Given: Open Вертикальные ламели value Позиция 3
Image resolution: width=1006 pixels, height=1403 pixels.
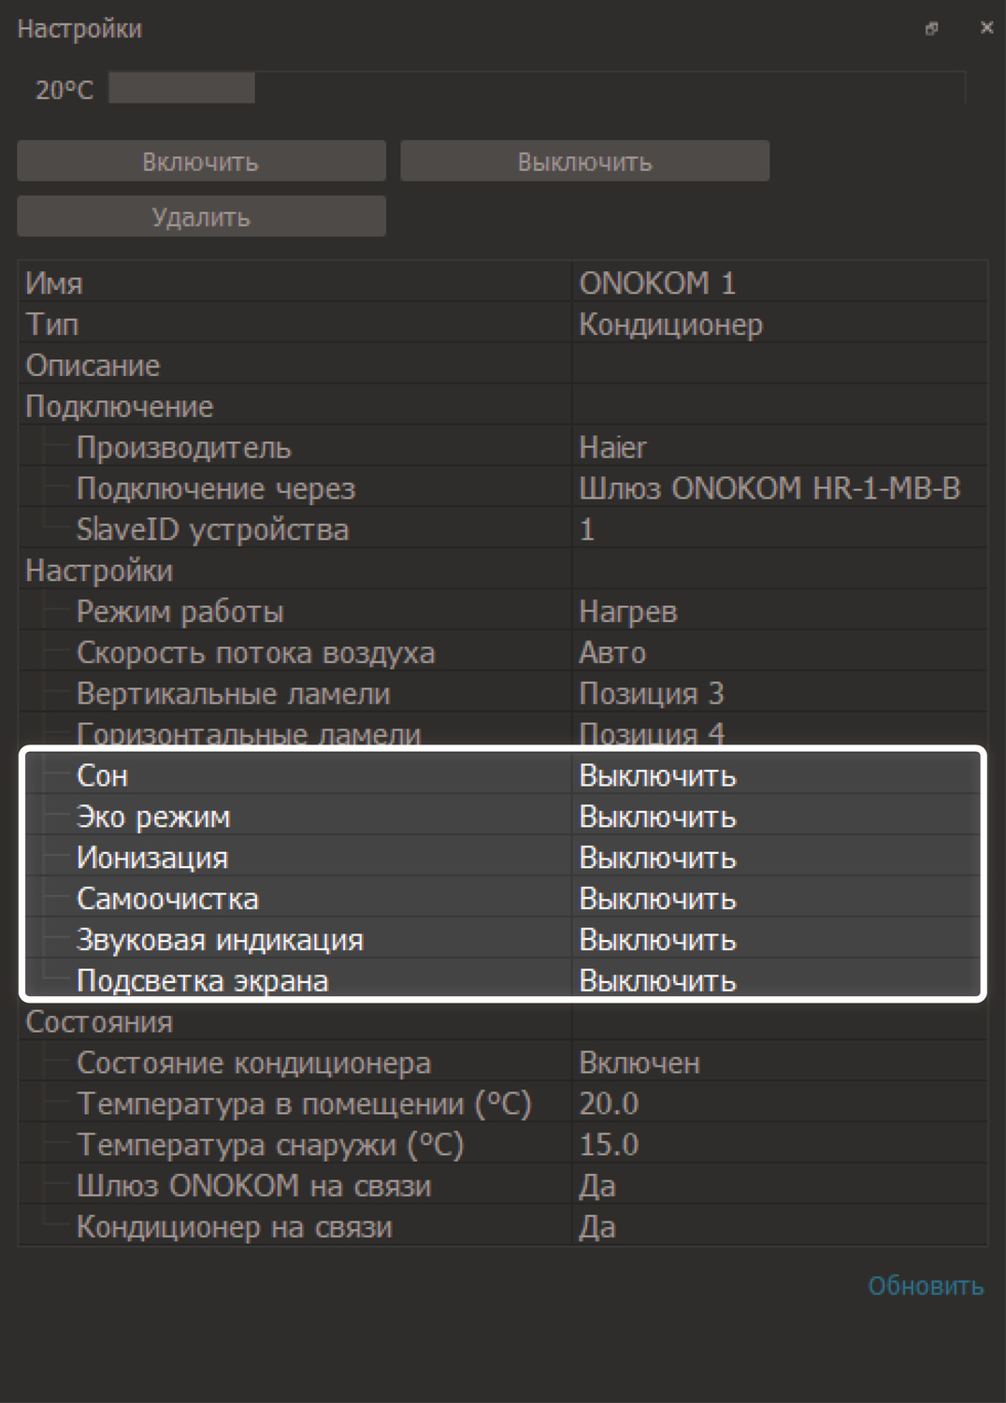Looking at the screenshot, I should click(x=778, y=694).
